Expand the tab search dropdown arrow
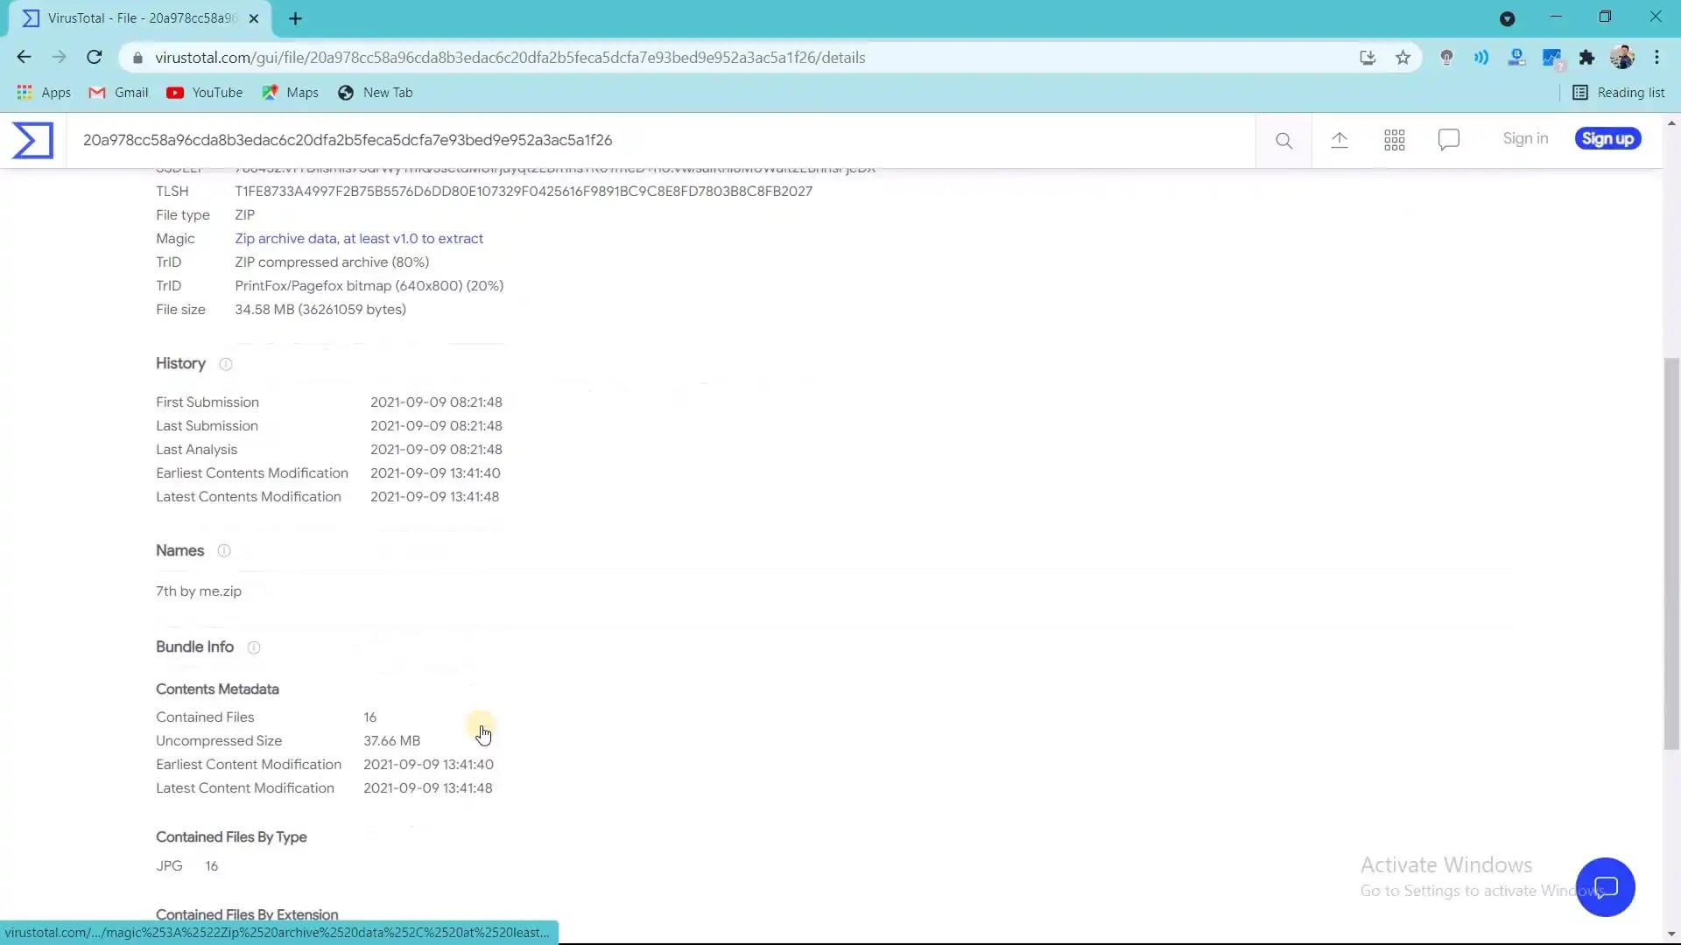Screen dimensions: 1681x945 pos(1507,18)
